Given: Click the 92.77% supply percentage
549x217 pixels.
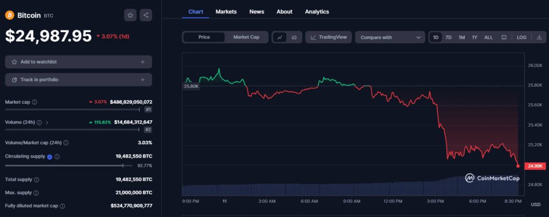Looking at the screenshot, I should click(145, 166).
